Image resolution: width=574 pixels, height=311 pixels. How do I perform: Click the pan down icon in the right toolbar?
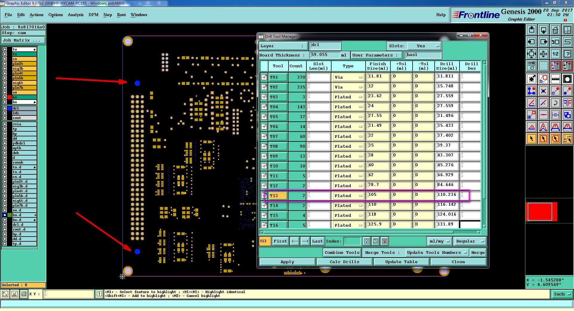[x=544, y=30]
